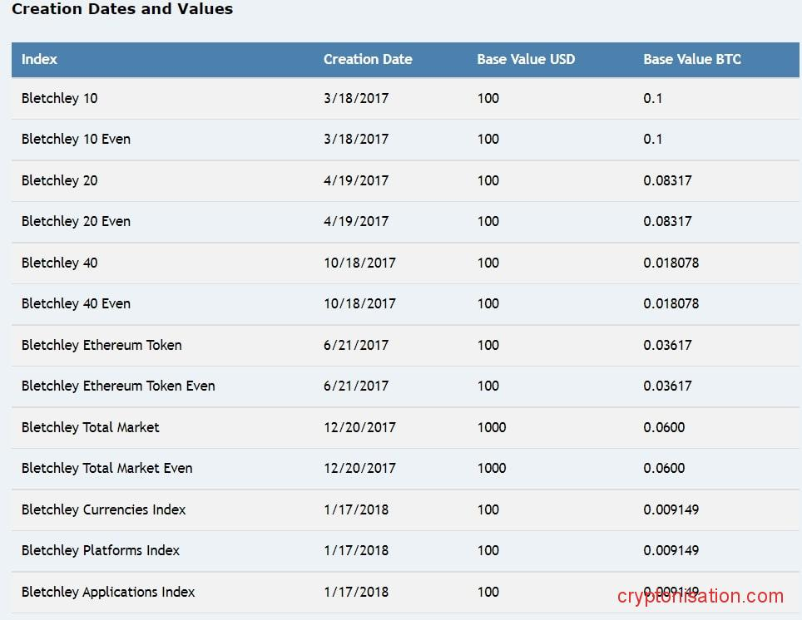Open the cryptonisation.com link

[x=699, y=596]
